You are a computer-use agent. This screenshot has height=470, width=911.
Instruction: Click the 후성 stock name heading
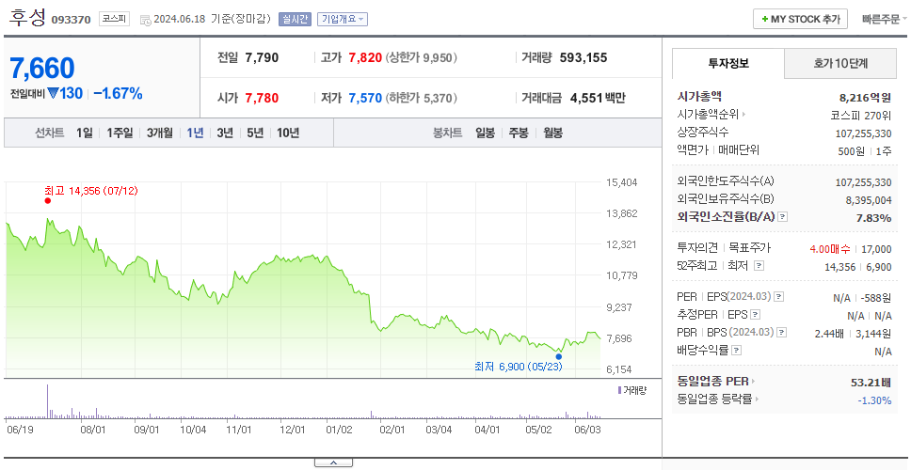pyautogui.click(x=26, y=18)
